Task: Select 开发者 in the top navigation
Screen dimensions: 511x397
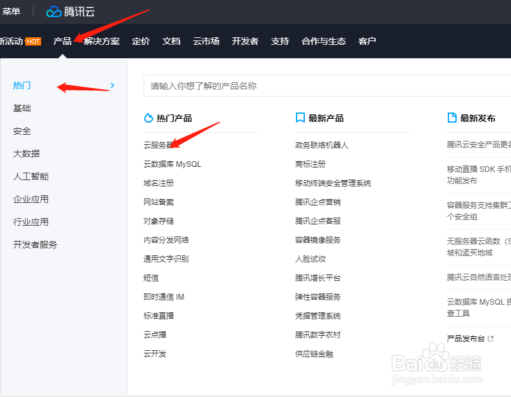Action: [x=245, y=41]
